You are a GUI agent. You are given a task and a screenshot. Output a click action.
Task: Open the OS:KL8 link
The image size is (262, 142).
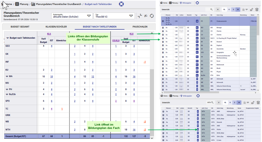click(116, 41)
